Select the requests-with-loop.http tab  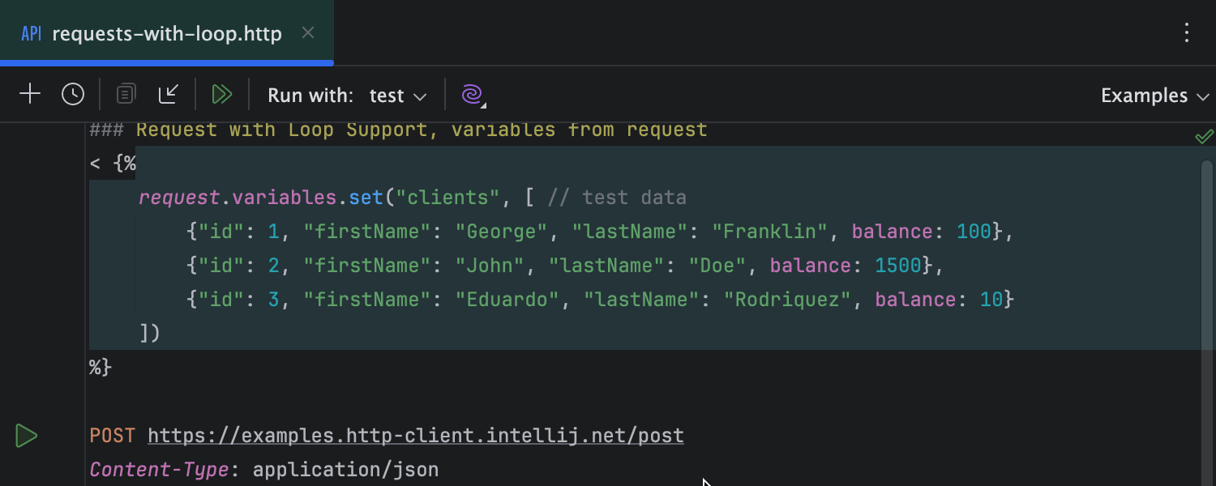point(166,34)
